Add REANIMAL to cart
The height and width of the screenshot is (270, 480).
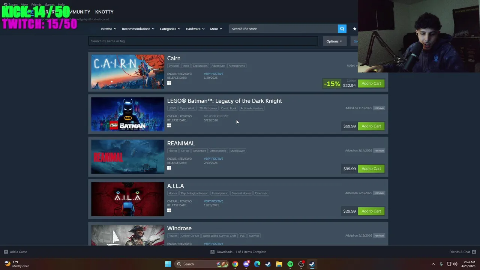[371, 168]
